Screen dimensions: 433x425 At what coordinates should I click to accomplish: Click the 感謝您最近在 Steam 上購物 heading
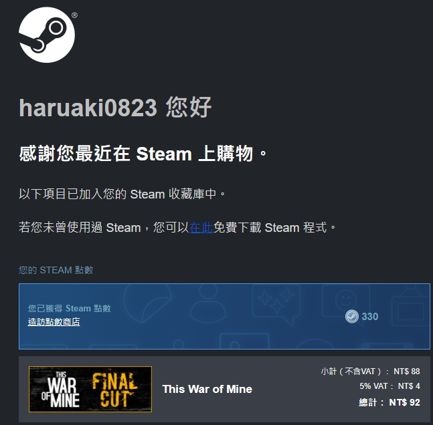click(x=143, y=153)
